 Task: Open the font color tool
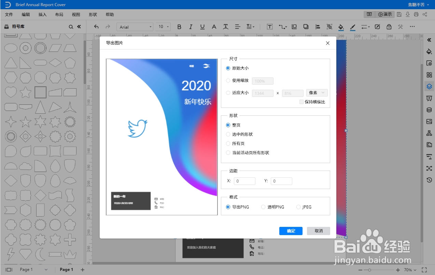pyautogui.click(x=214, y=27)
